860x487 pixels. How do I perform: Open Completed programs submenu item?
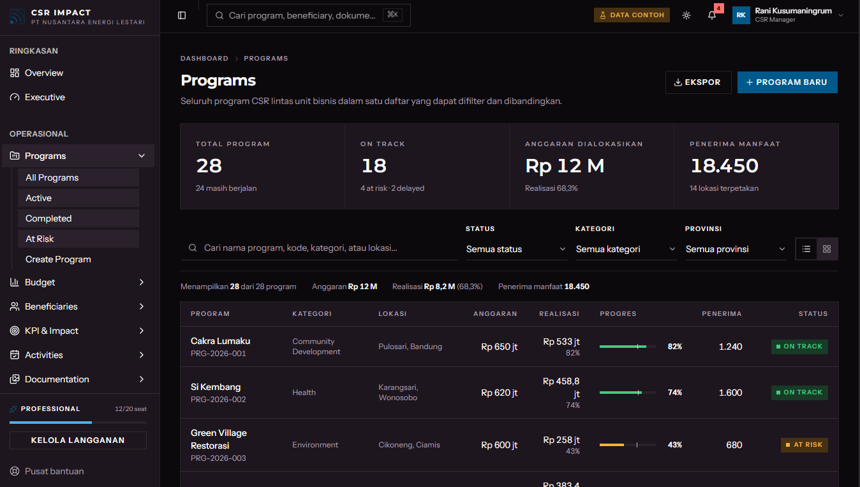(x=78, y=218)
